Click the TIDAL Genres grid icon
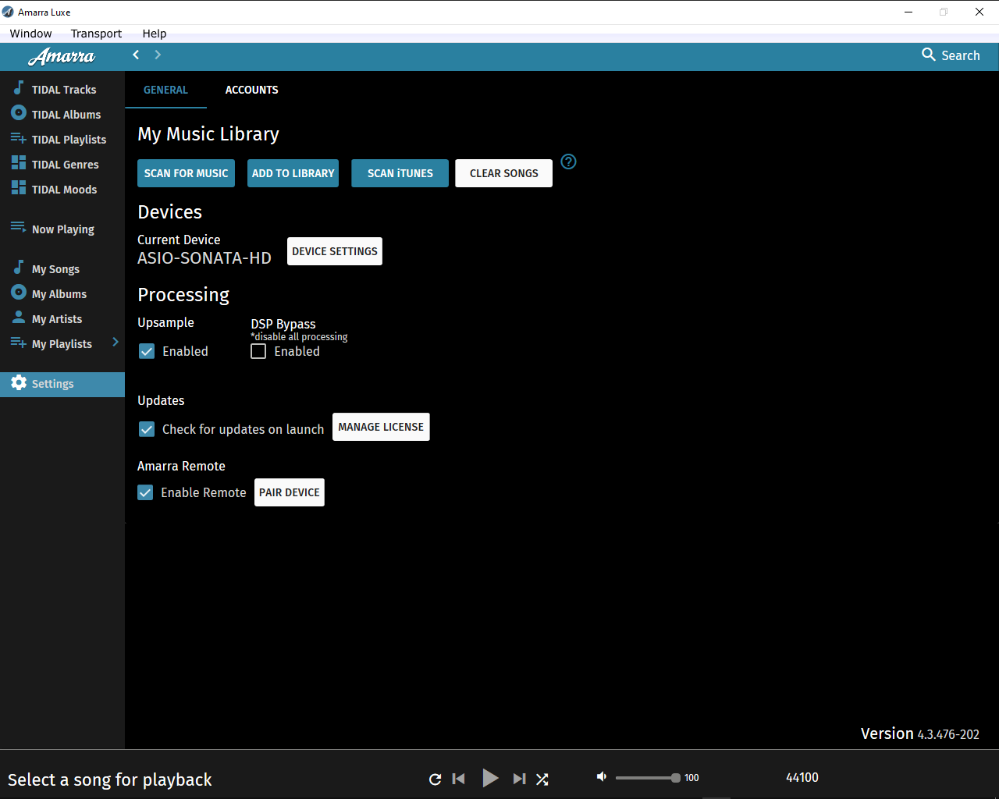The image size is (999, 799). coord(18,163)
